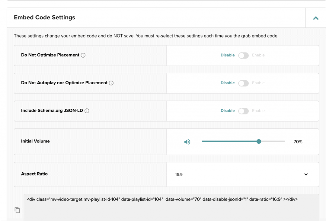
Task: Open the Do Not Autoplay nor Optimize Placement info tooltip
Action: pos(112,83)
